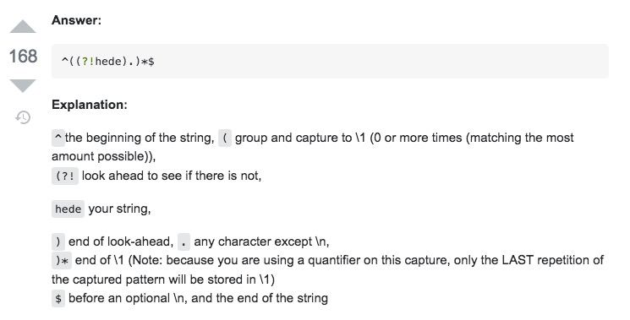This screenshot has height=320, width=630.
Task: Open the answer's edit history clock icon
Action: pyautogui.click(x=23, y=117)
